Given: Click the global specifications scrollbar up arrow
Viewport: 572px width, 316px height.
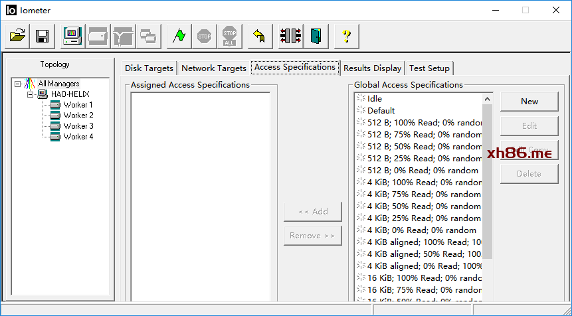Looking at the screenshot, I should click(x=488, y=99).
